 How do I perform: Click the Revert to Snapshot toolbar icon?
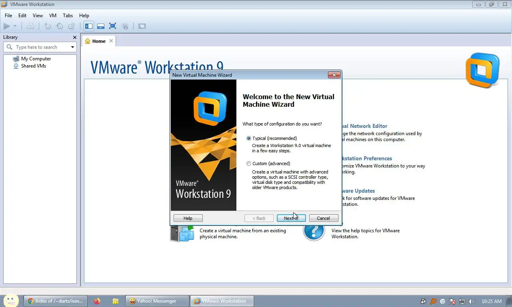point(60,26)
